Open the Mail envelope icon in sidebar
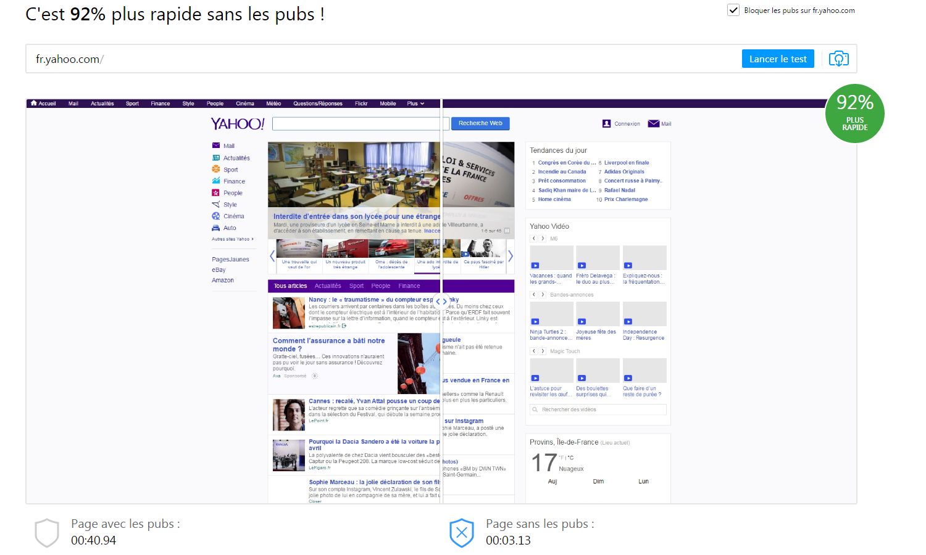926x555 pixels. click(216, 146)
